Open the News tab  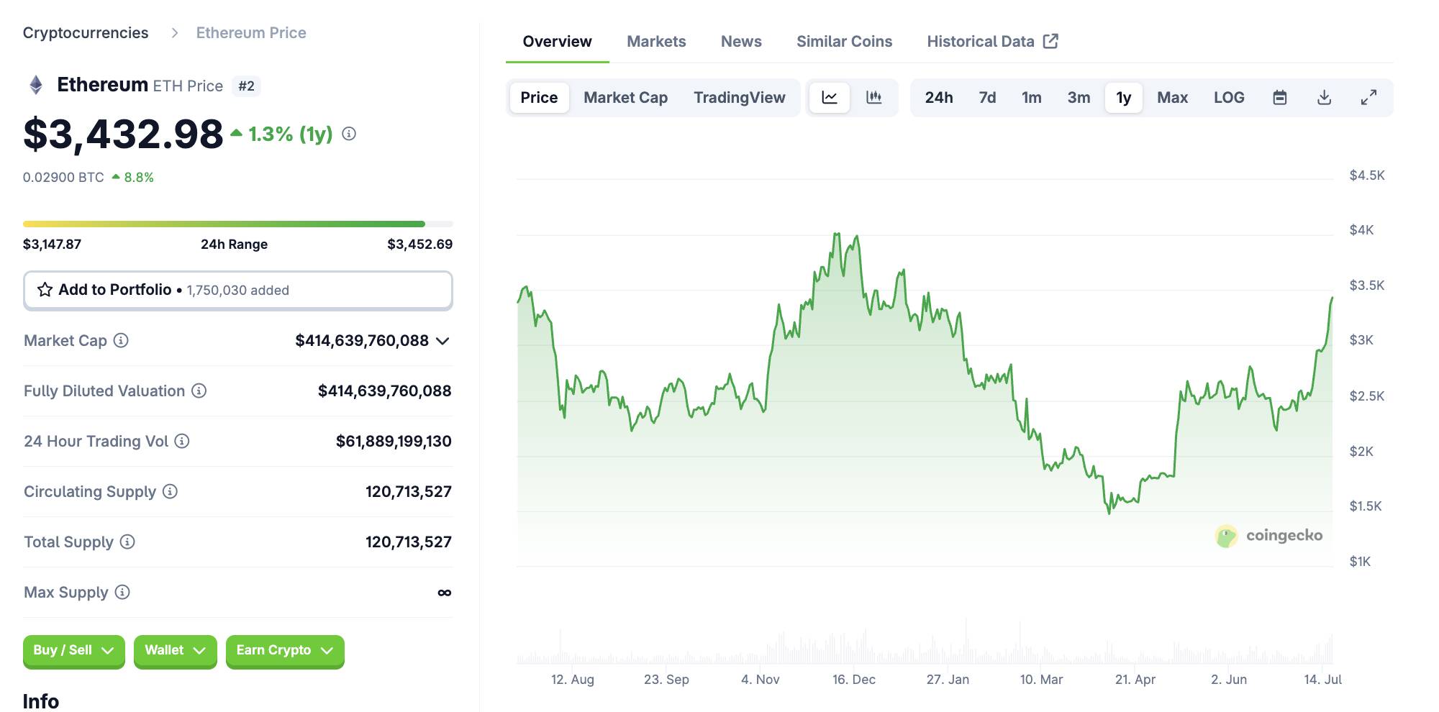point(741,42)
